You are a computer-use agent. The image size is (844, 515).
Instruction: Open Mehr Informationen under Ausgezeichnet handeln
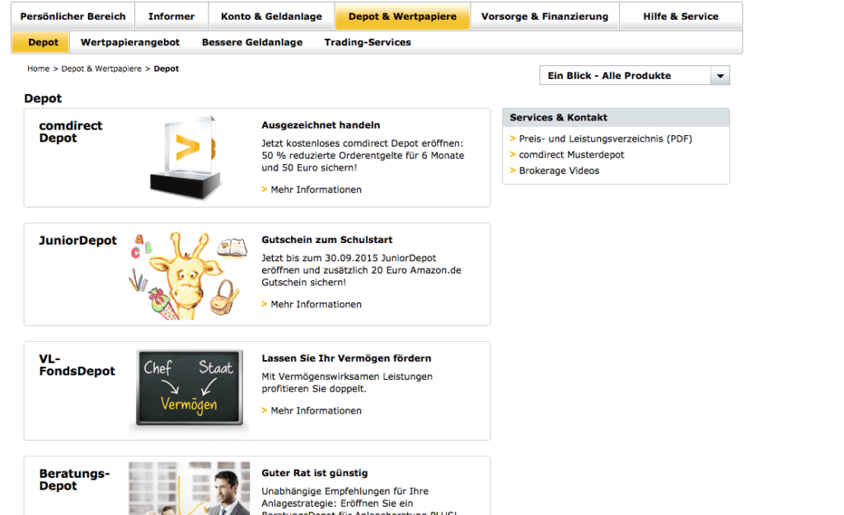coord(316,190)
